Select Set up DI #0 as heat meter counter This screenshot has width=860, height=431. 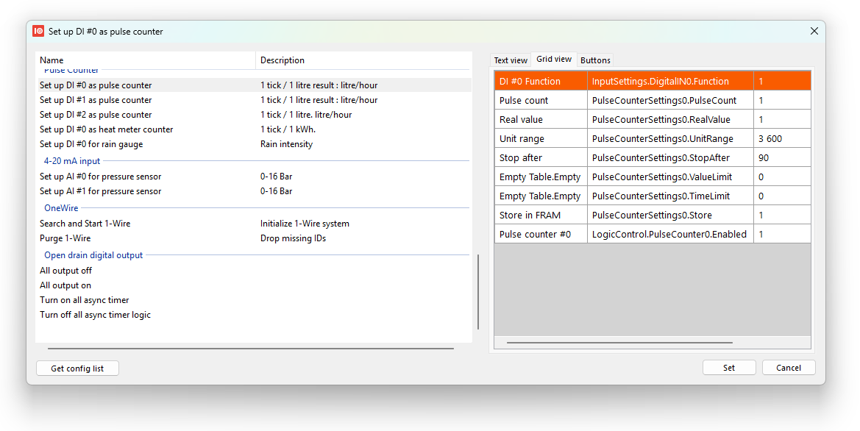pos(253,129)
